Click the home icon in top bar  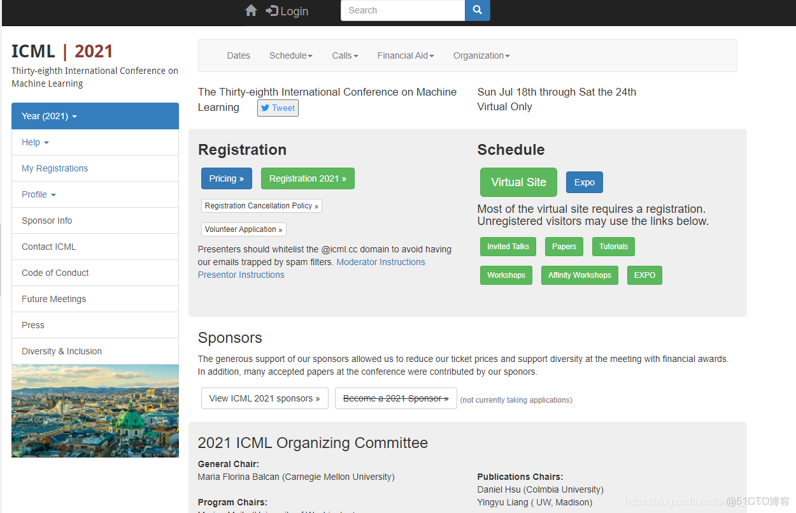251,10
